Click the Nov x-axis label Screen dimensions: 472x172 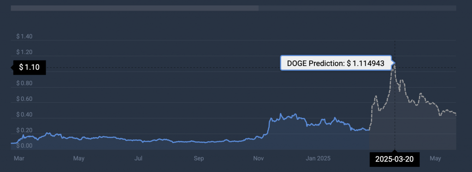tap(258, 158)
